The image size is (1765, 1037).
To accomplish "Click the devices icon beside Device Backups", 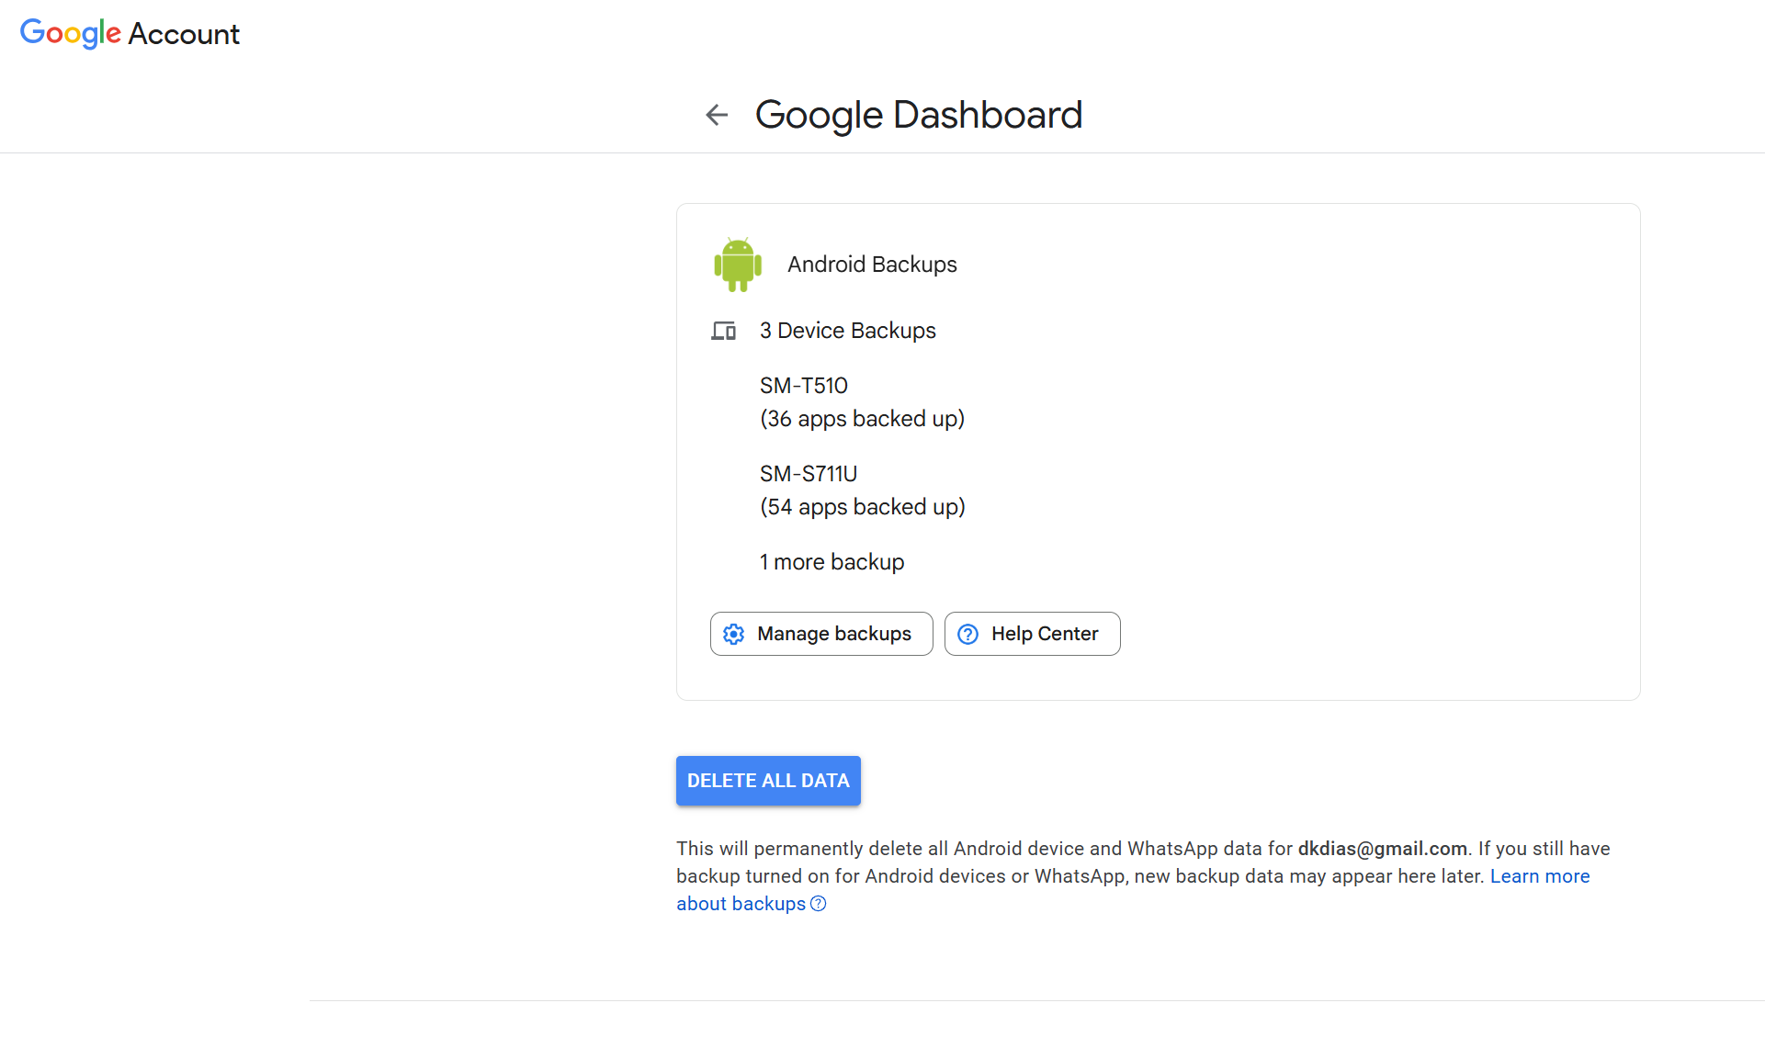I will [723, 331].
